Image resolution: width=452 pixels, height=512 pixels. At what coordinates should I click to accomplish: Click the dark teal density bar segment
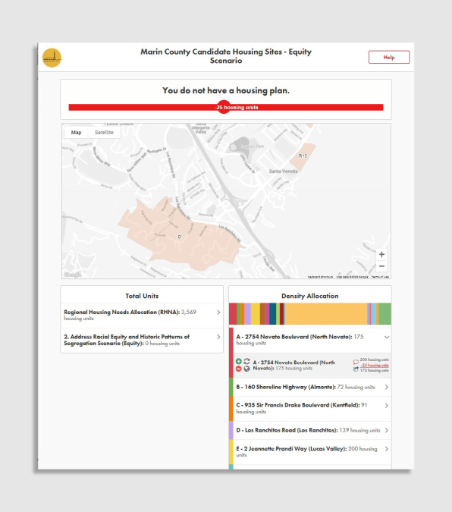click(x=273, y=314)
